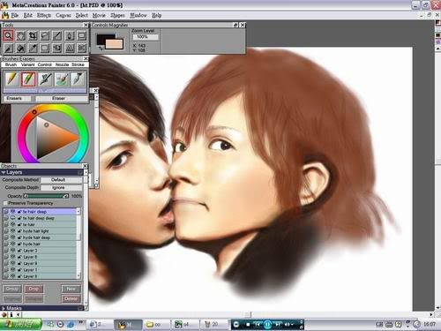Select the Lasso selection tool

pos(45,35)
